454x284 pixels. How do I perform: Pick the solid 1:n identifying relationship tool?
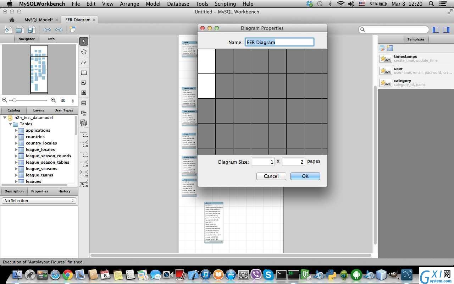point(84,164)
